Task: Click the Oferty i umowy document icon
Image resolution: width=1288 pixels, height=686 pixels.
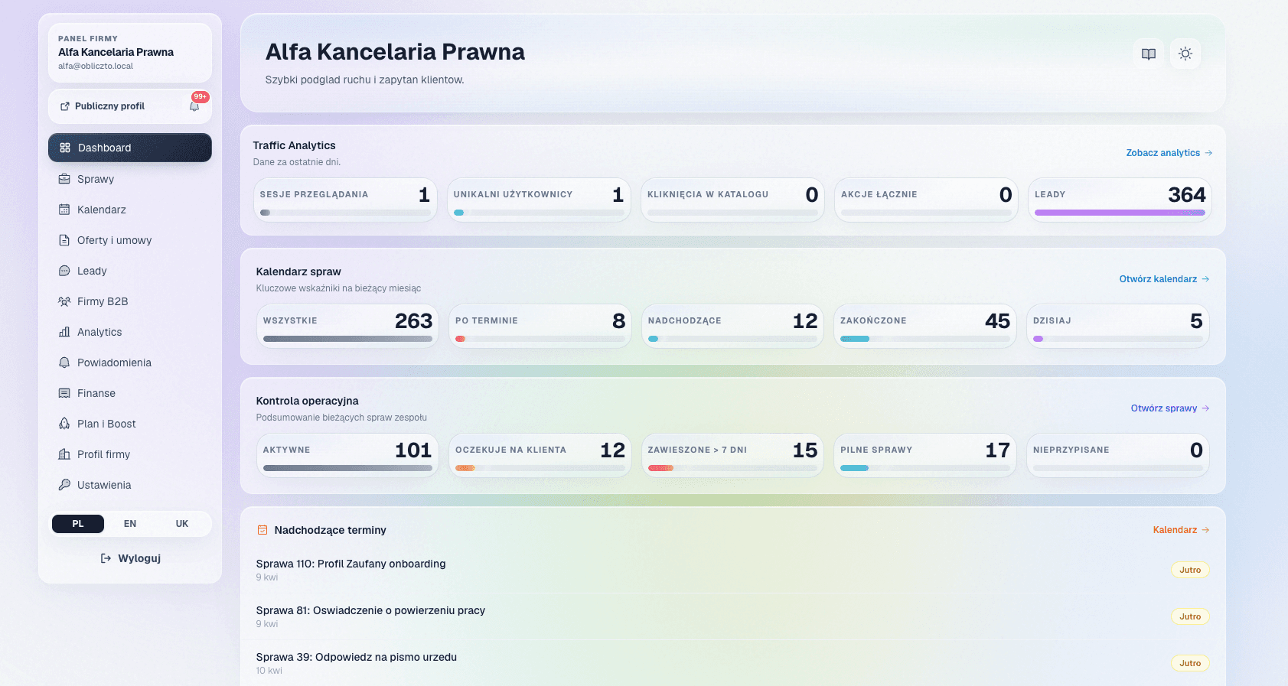Action: 64,240
